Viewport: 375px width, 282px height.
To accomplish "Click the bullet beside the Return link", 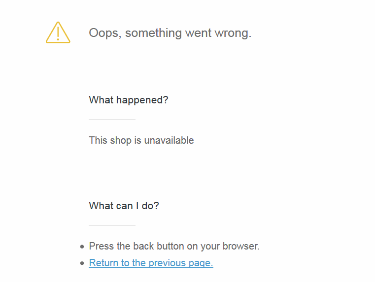I will [x=82, y=263].
